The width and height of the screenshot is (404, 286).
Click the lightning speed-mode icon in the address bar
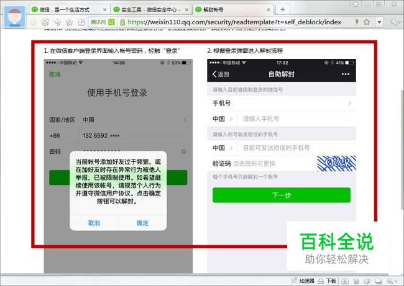pos(357,22)
